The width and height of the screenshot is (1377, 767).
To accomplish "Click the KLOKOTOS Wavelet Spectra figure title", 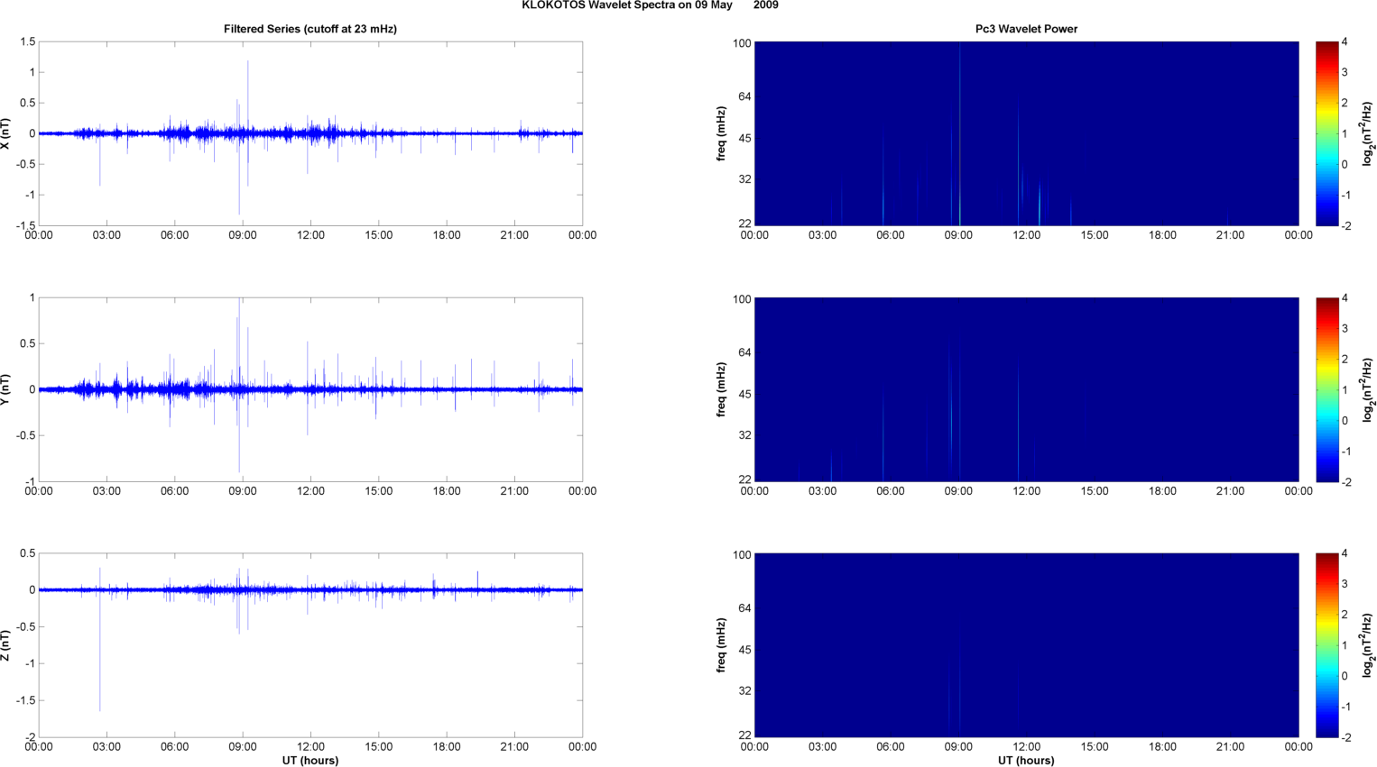I will click(x=650, y=5).
